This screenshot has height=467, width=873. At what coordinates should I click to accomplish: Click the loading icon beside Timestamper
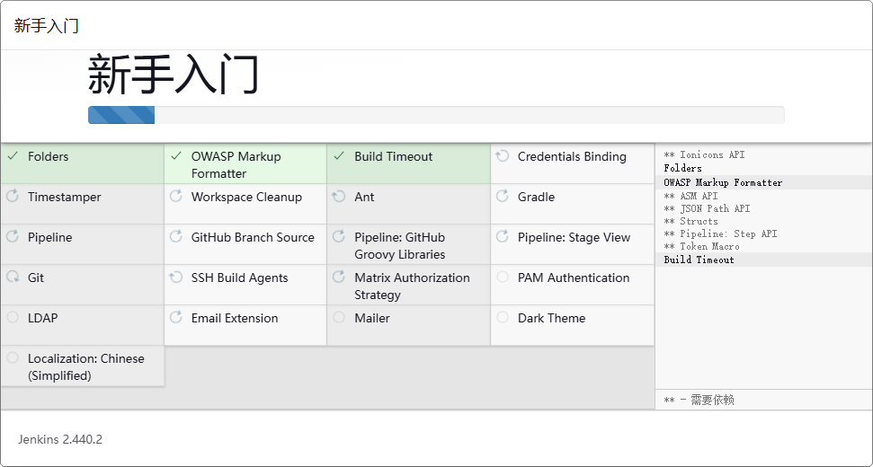[13, 197]
